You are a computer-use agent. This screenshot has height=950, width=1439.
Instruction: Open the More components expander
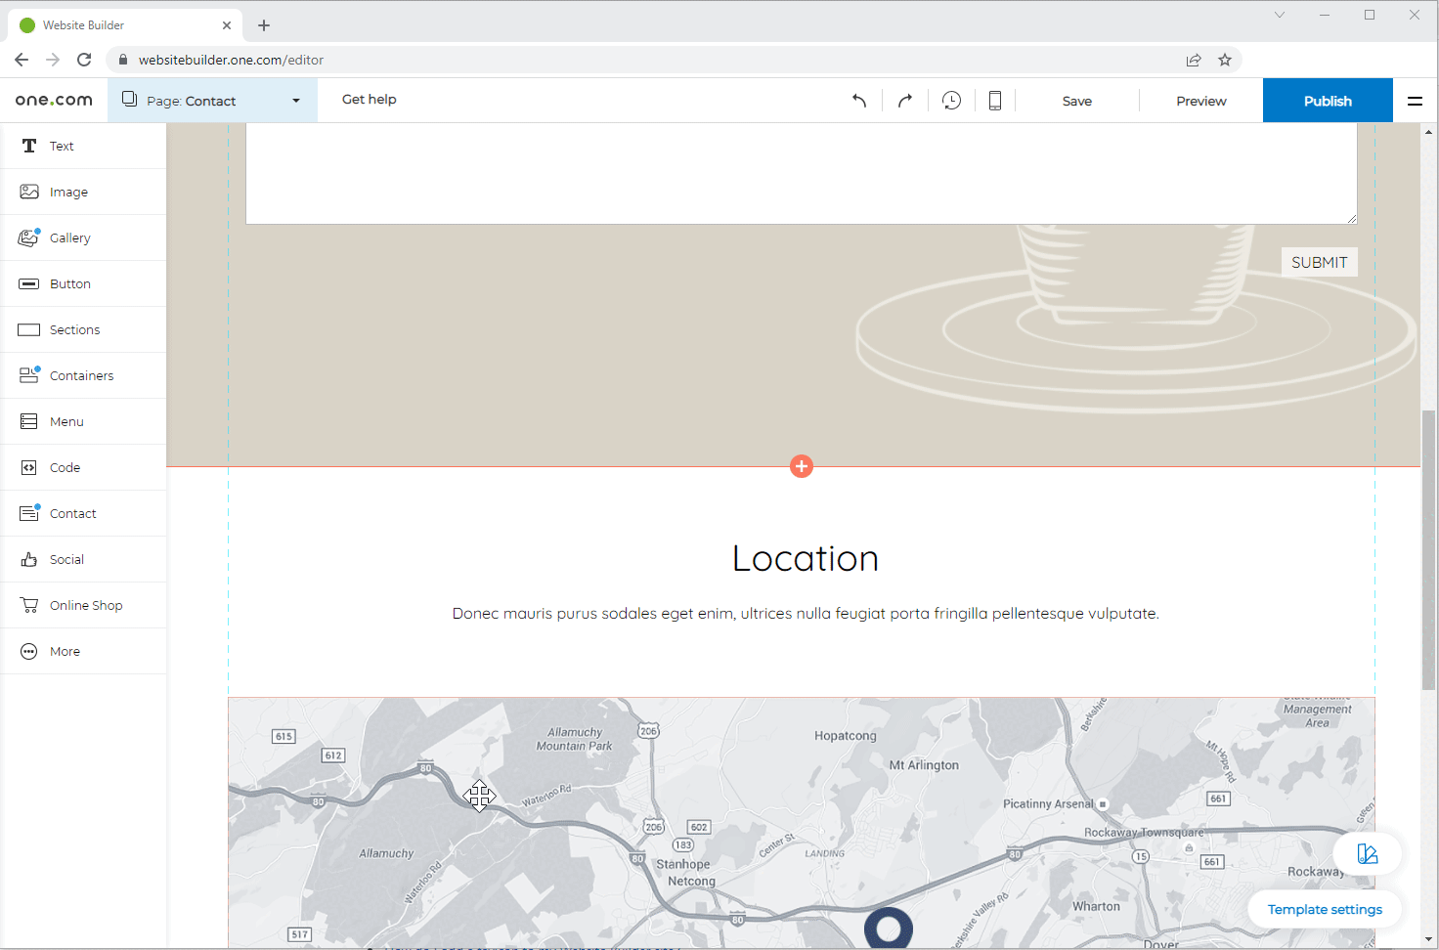click(65, 651)
